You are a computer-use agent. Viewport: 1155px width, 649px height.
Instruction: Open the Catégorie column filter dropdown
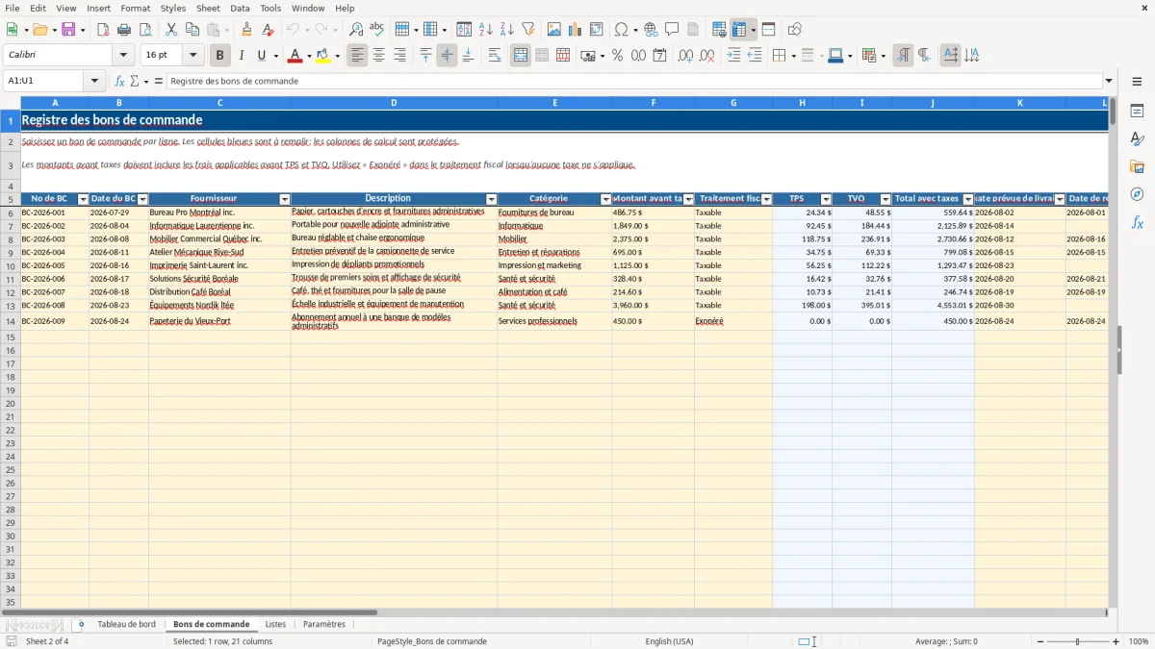coord(606,199)
